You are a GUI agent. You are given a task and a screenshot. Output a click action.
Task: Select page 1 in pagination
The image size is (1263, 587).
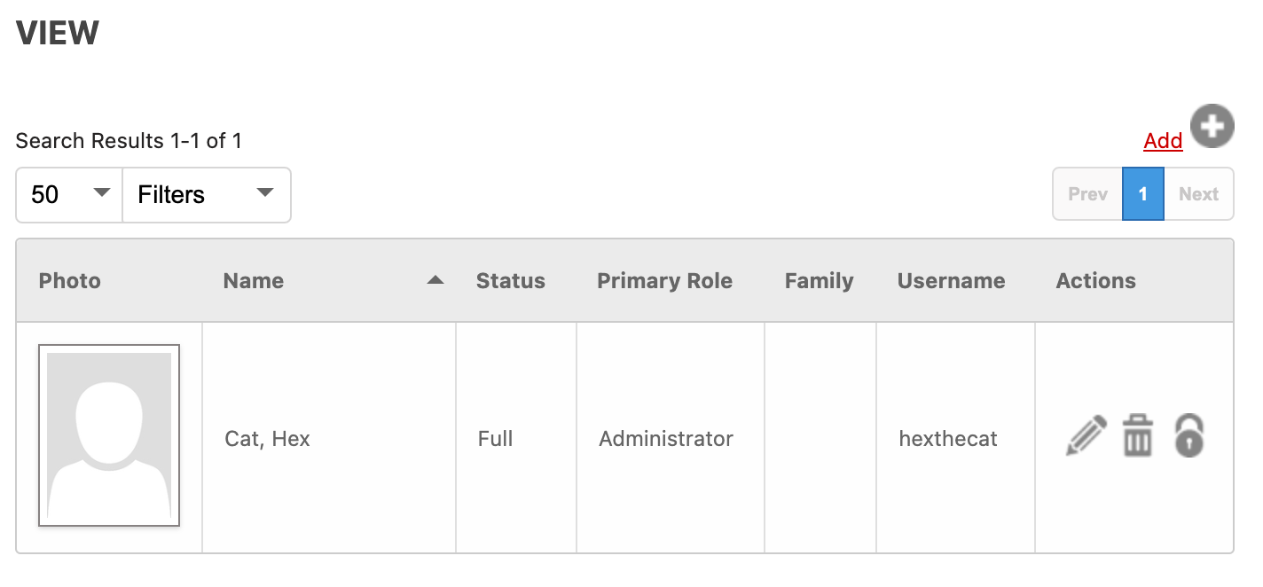[x=1143, y=194]
